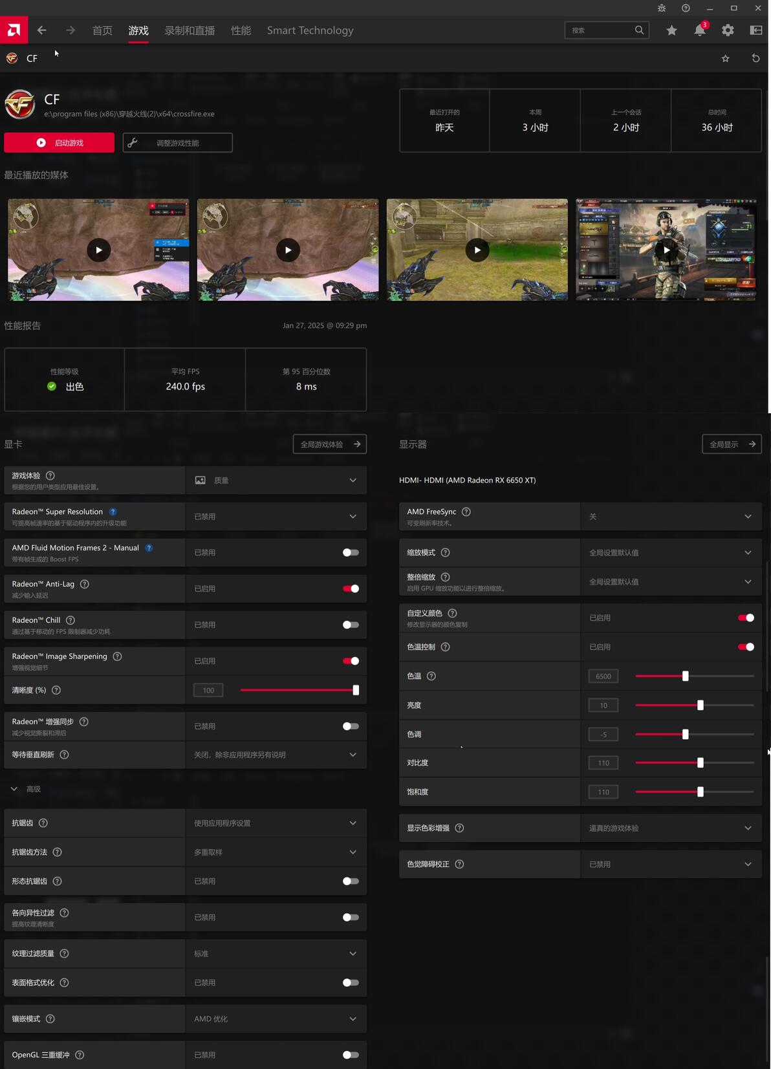771x1069 pixels.
Task: Show help for AMD FreeSync
Action: coord(466,512)
